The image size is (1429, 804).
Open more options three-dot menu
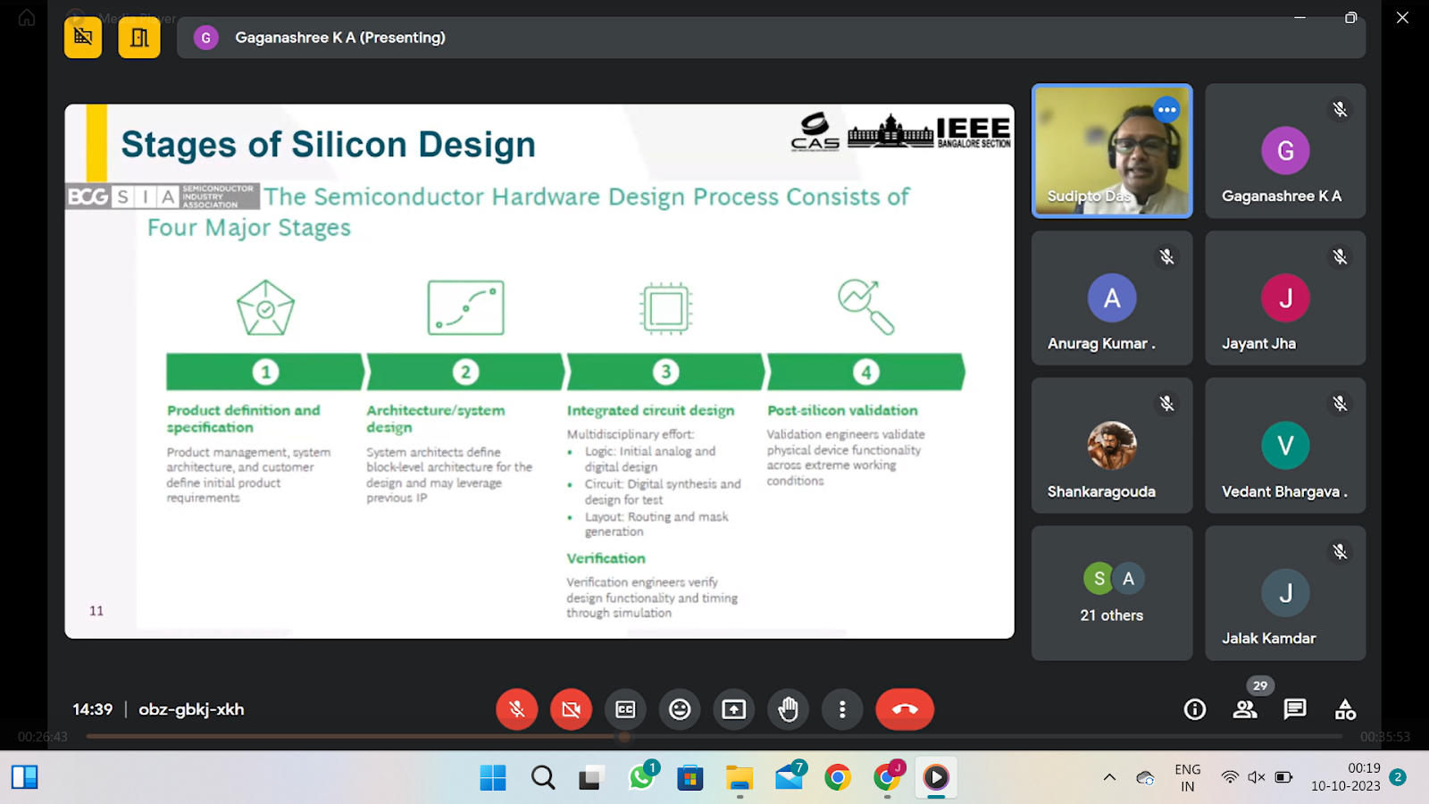(x=842, y=709)
